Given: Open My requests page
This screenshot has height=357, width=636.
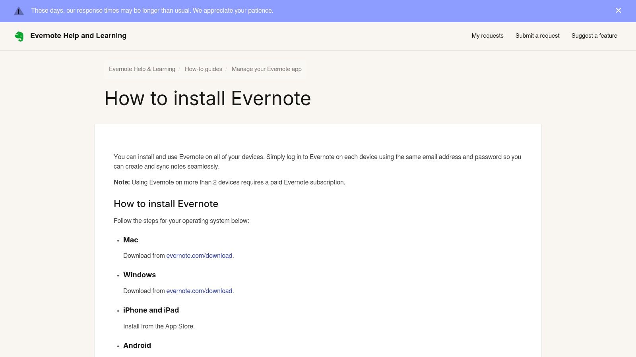Looking at the screenshot, I should 487,36.
